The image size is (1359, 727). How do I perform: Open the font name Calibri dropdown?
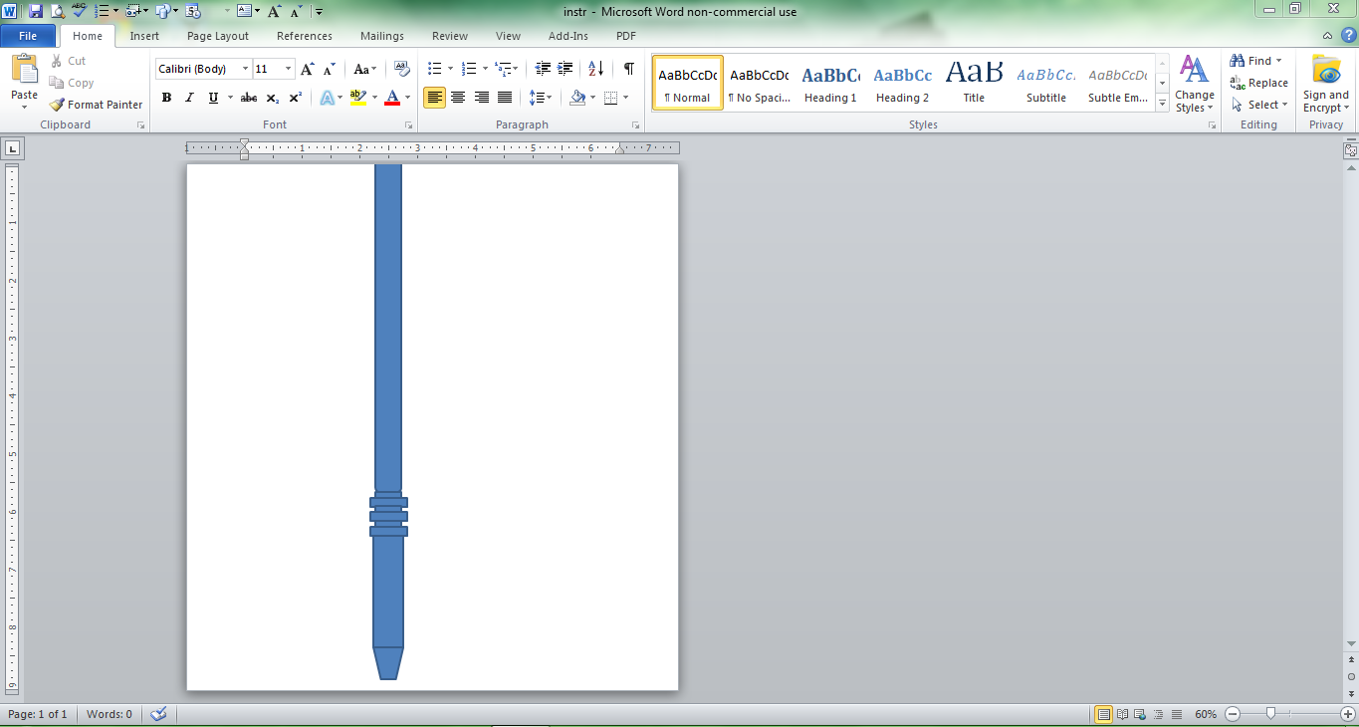[x=245, y=69]
